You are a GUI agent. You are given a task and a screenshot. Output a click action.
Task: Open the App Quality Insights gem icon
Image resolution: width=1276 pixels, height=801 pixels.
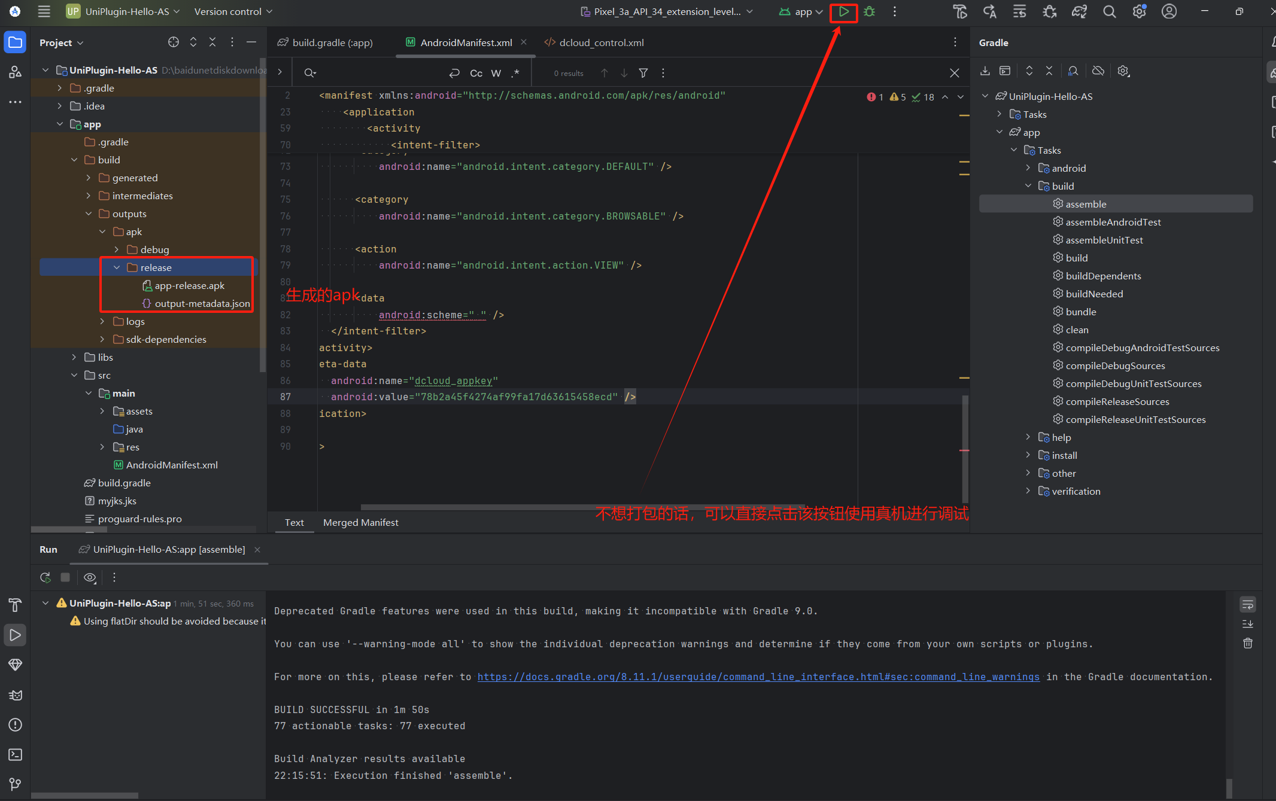click(x=16, y=665)
